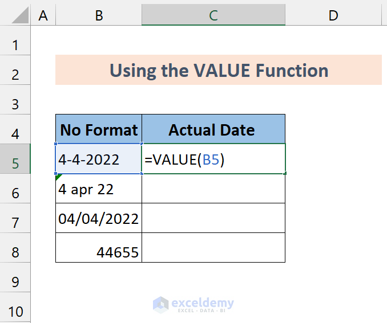The width and height of the screenshot is (387, 323).
Task: Click the Actual Date header cell
Action: coord(213,129)
